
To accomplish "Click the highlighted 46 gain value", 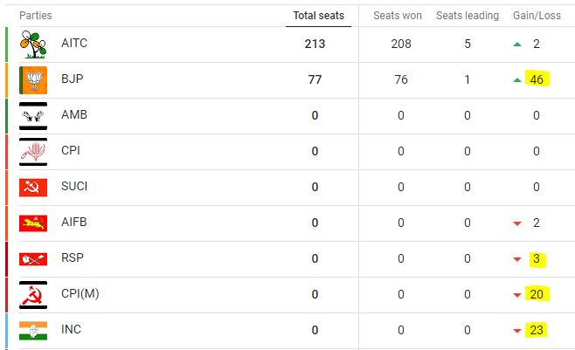I will (x=536, y=79).
